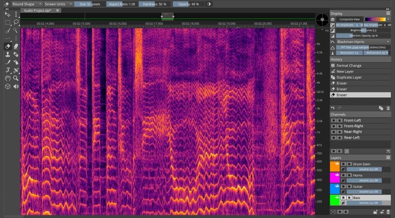395x218 pixels.
Task: Click the magenta Horns color swatch
Action: 335,177
